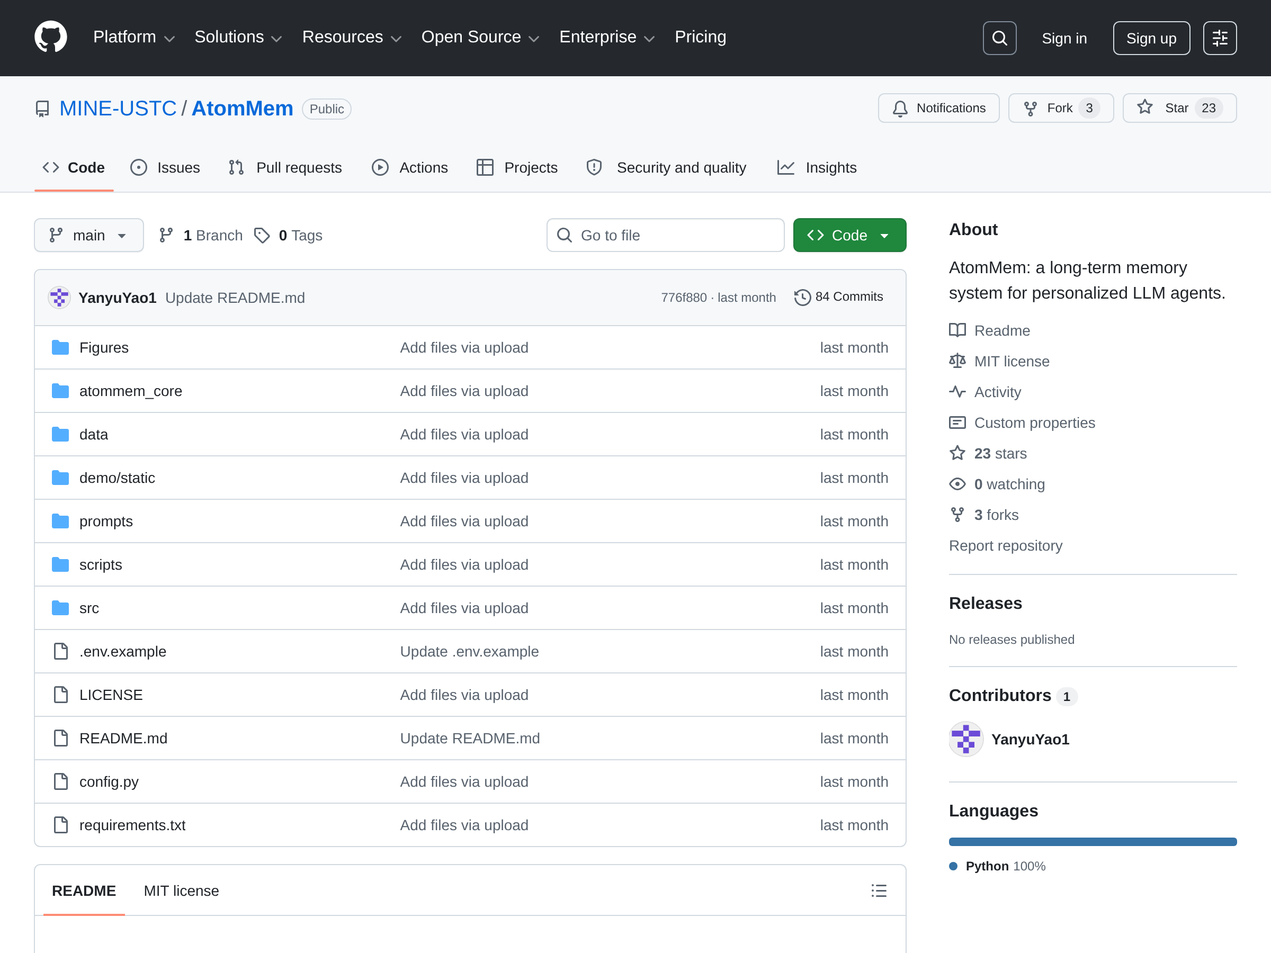Click YanyuYao1's contributor avatar
Image resolution: width=1271 pixels, height=953 pixels.
pyautogui.click(x=966, y=739)
